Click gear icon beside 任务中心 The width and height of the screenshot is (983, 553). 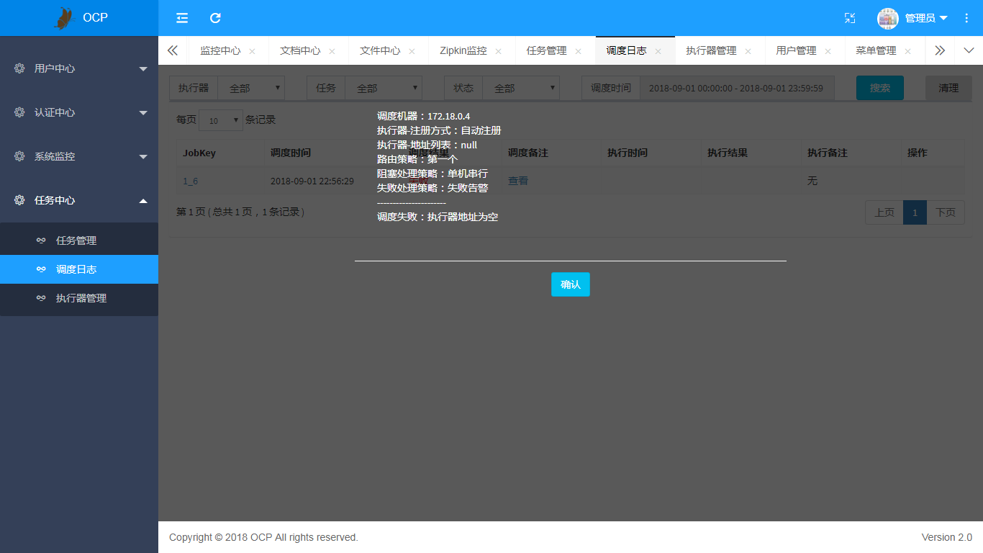(x=19, y=200)
